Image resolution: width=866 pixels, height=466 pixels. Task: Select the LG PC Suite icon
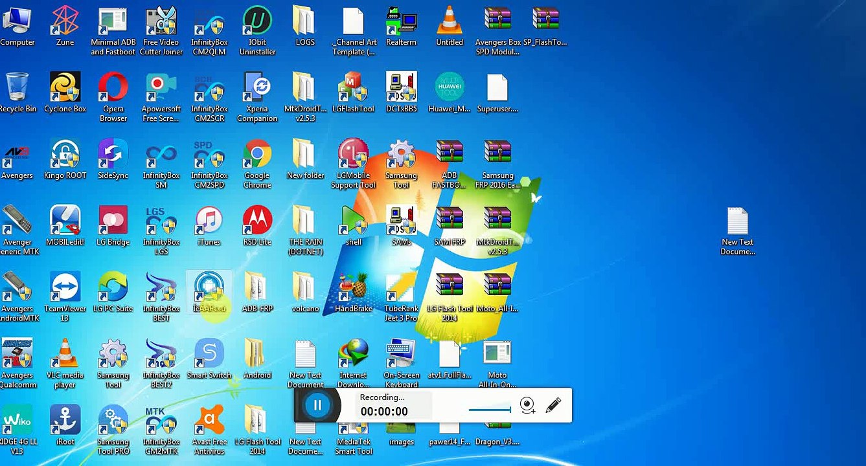[x=113, y=293]
